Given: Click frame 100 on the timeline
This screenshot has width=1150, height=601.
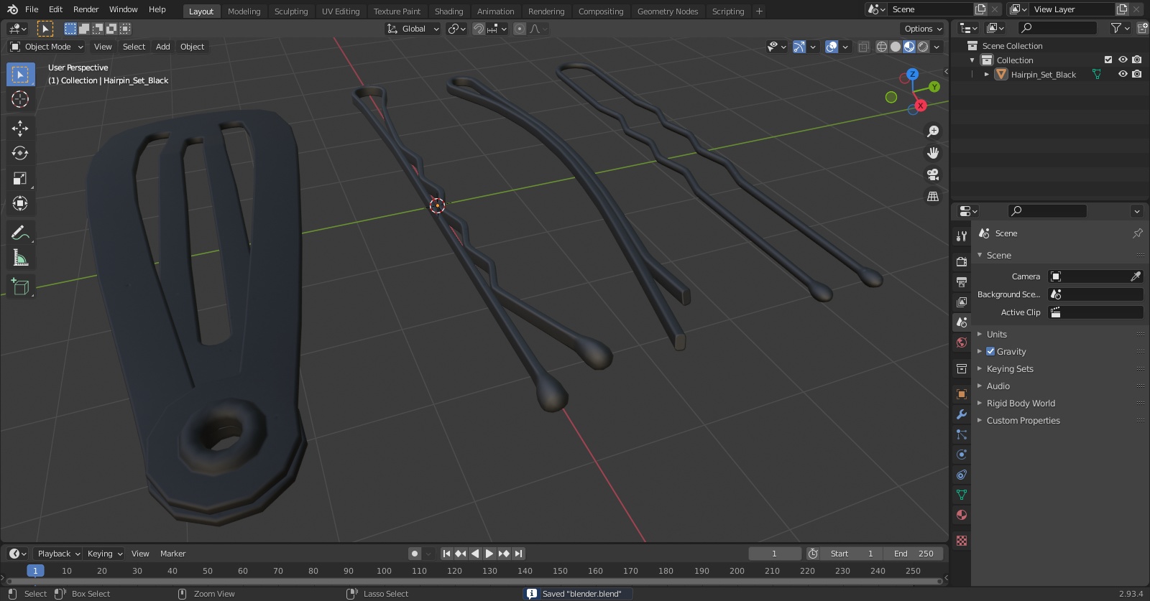Looking at the screenshot, I should click(x=384, y=571).
